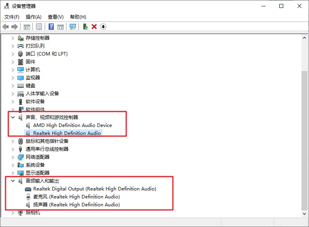309x227 pixels.
Task: Click the print queue printer icon
Action: 21,46
